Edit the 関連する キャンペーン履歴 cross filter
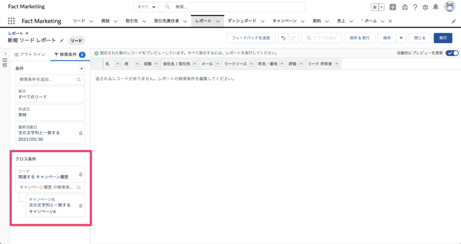 (50, 174)
